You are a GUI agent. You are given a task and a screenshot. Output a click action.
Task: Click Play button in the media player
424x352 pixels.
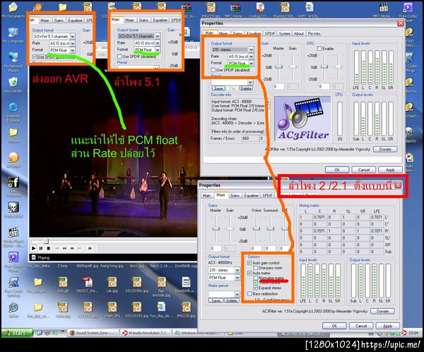point(33,248)
